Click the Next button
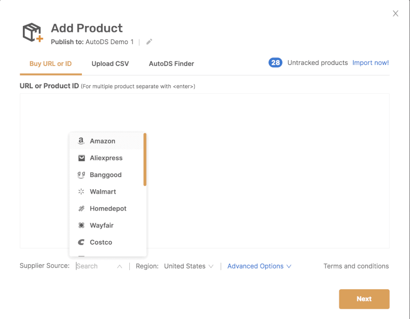This screenshot has width=410, height=319. (364, 299)
